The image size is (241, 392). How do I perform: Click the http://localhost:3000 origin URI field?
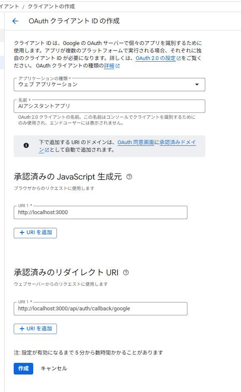[x=100, y=212]
